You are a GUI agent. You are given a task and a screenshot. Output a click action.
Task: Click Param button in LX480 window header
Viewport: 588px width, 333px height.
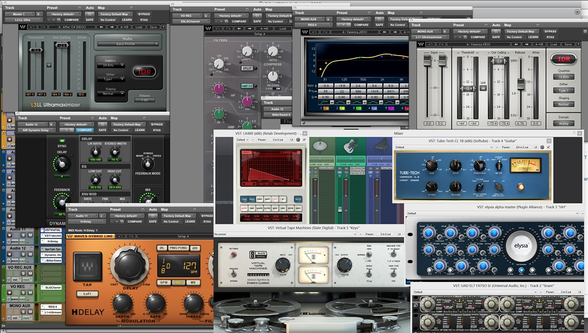coord(261,140)
